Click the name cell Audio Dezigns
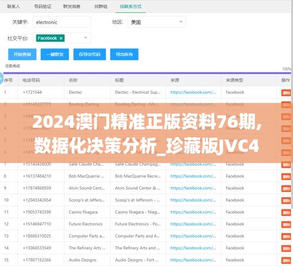This screenshot has height=266, width=293. coord(83,260)
